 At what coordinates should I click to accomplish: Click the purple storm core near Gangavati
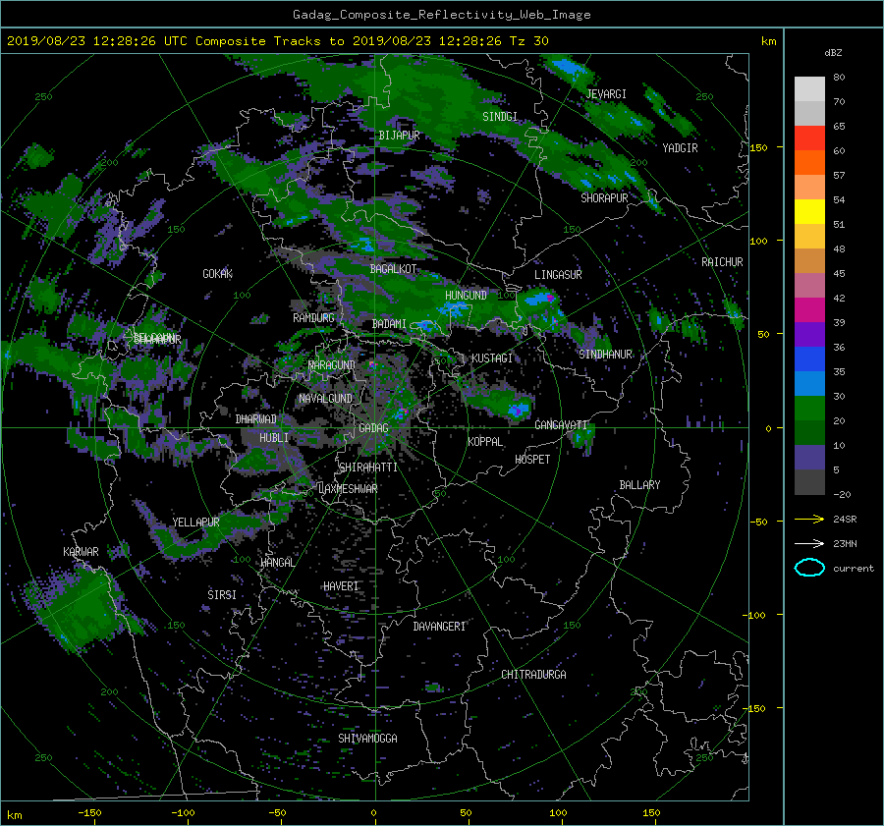click(x=516, y=411)
